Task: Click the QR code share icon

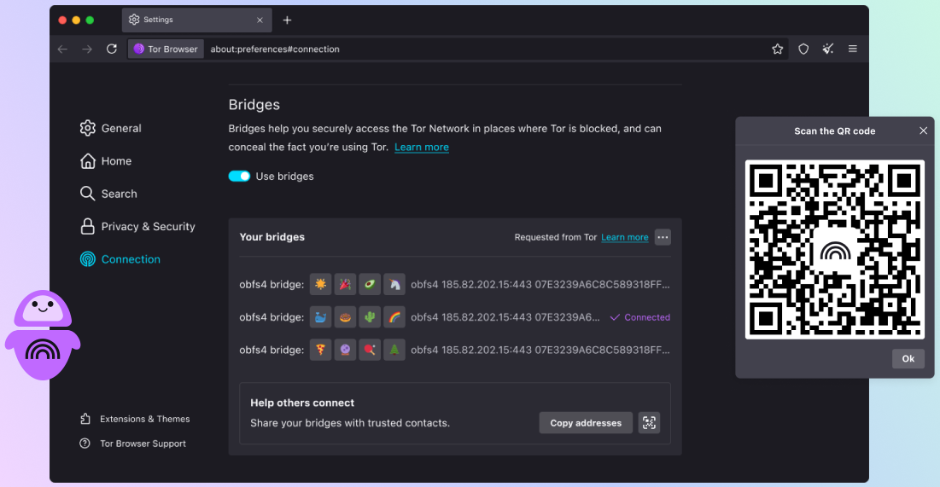Action: click(x=649, y=423)
